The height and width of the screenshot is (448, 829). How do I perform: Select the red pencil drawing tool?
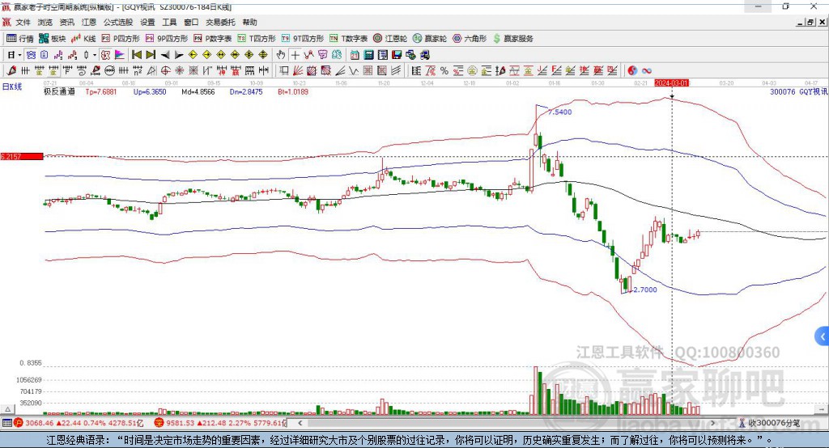pyautogui.click(x=11, y=71)
